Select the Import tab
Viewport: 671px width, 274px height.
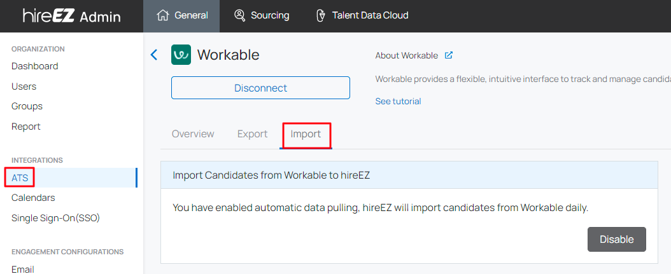(x=306, y=134)
